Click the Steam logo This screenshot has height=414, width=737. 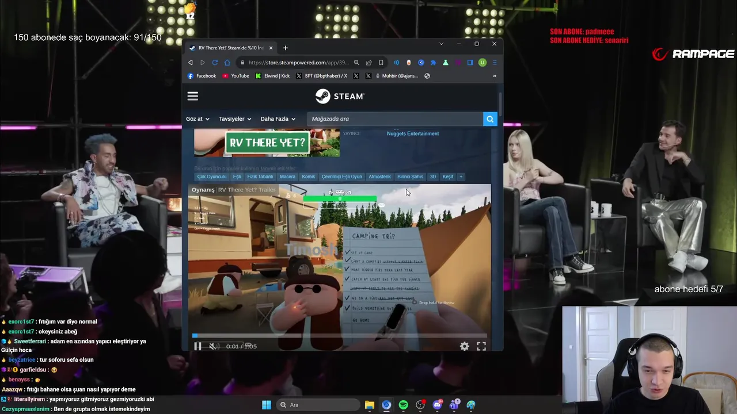coord(340,96)
